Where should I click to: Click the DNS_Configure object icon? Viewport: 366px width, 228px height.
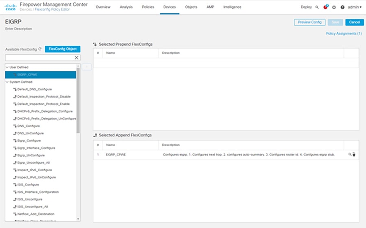[15, 126]
